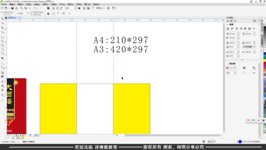Click the Save icon in standard toolbar
The image size is (266, 150).
tap(12, 8)
